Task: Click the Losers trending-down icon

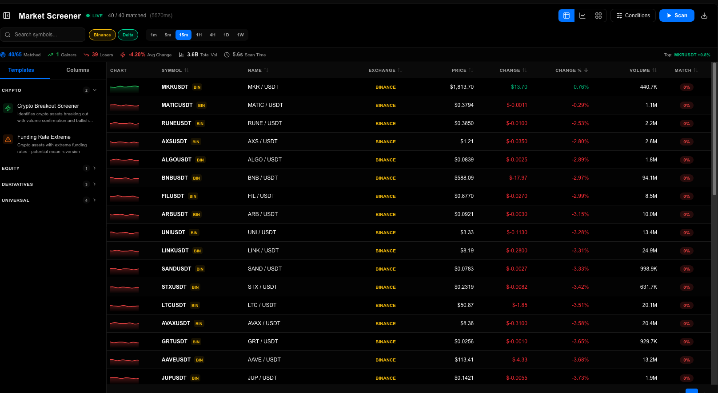Action: point(87,55)
